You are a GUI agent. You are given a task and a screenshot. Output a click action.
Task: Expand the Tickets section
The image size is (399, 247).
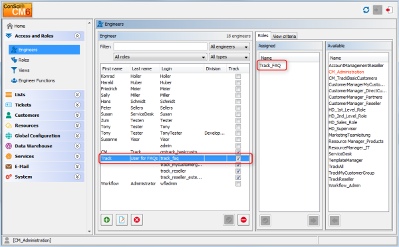[77, 105]
